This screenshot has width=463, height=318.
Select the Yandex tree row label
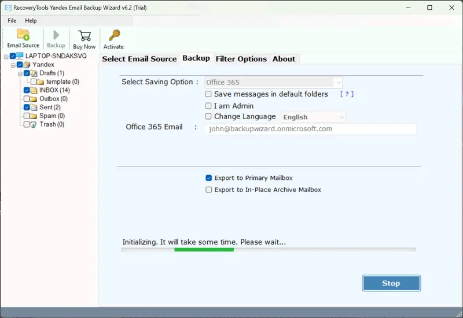coord(43,64)
